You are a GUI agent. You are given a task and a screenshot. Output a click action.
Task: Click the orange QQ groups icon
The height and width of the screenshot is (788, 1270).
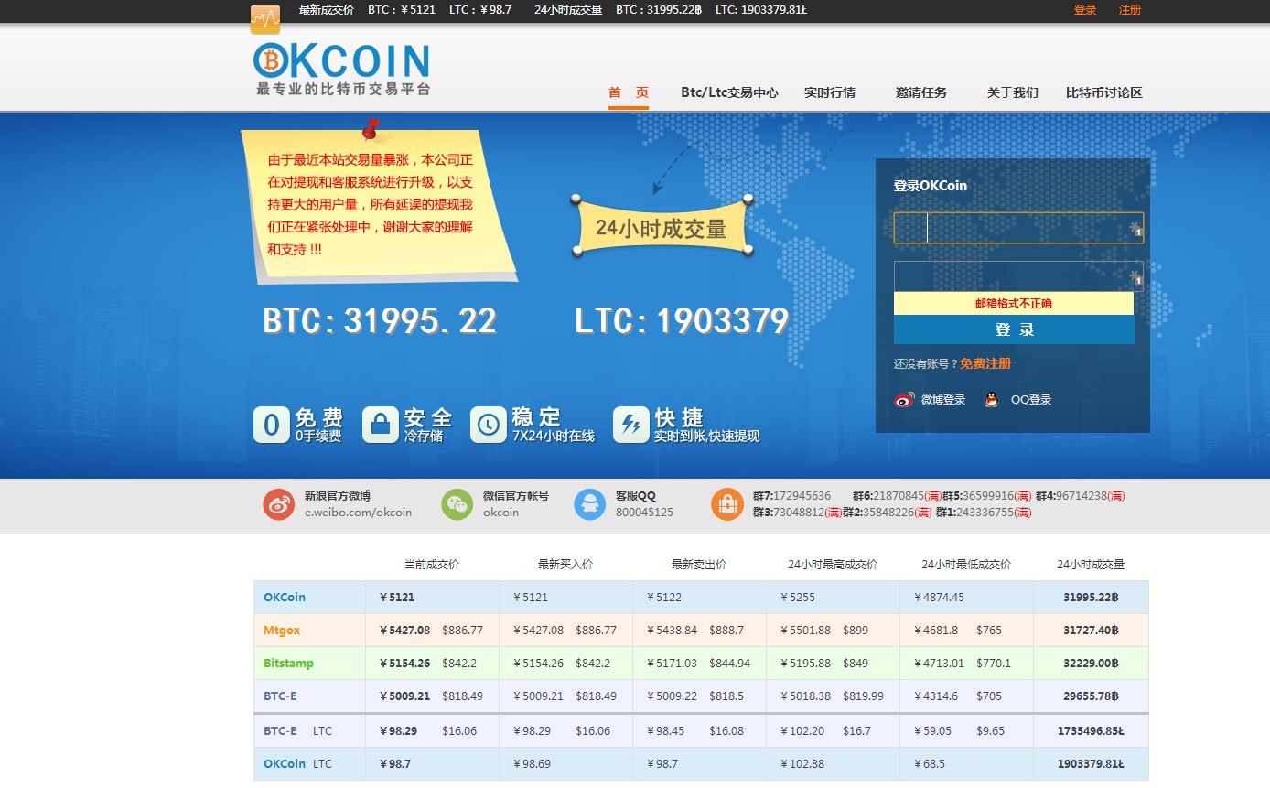coord(727,504)
